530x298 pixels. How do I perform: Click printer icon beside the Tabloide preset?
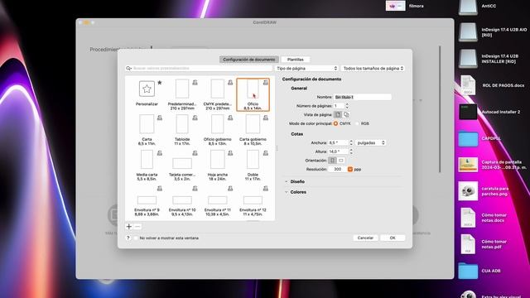195,118
